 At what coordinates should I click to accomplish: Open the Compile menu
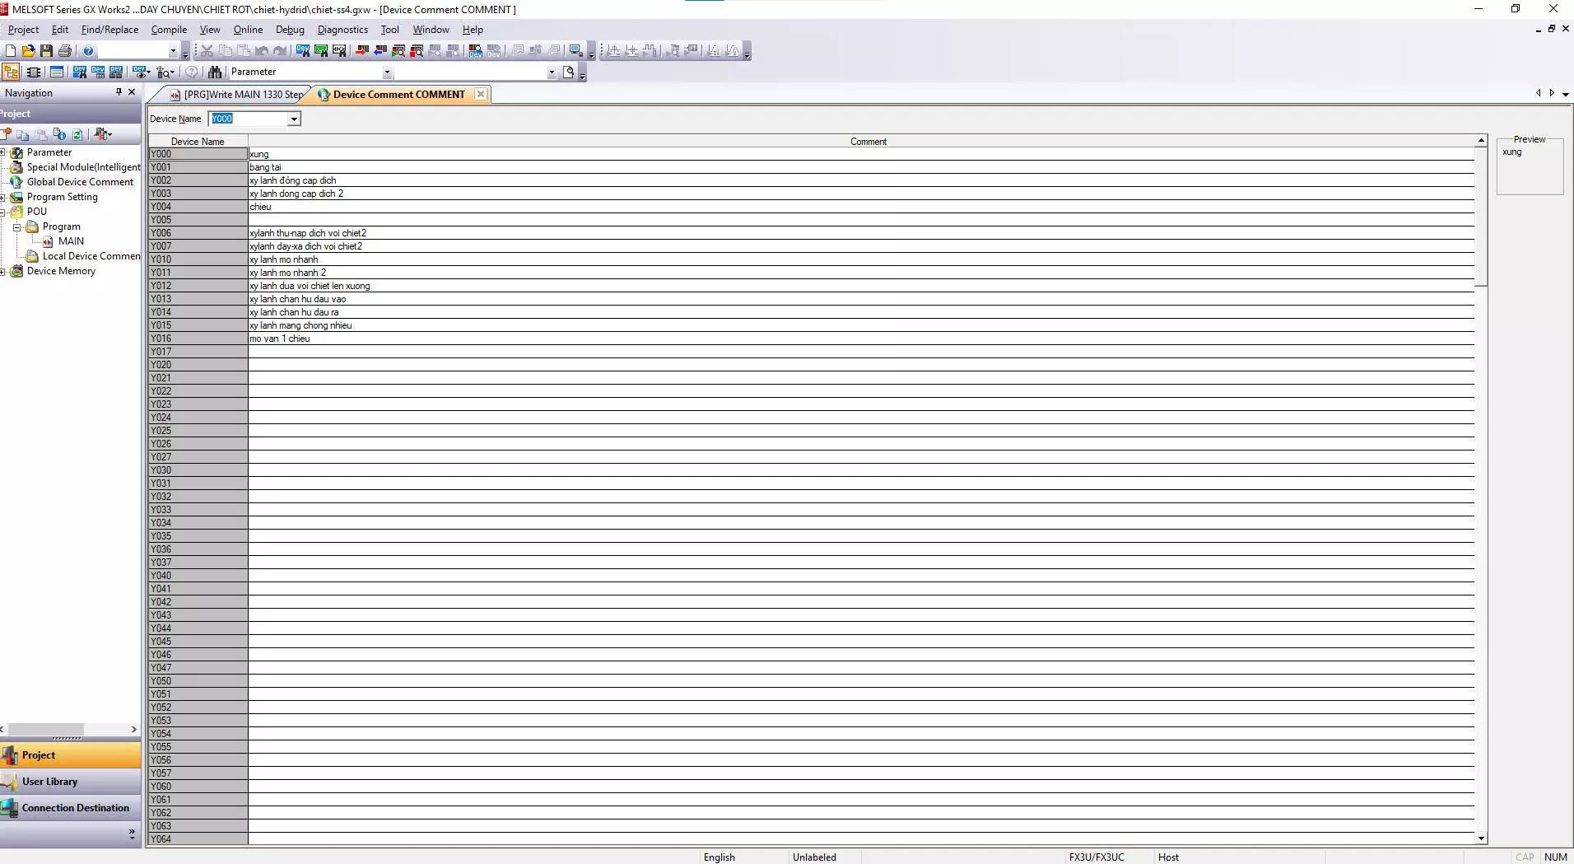tap(169, 30)
